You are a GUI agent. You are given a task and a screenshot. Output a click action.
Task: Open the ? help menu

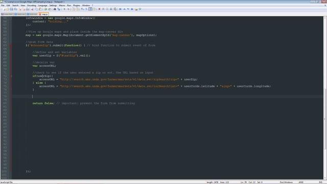(x=92, y=6)
